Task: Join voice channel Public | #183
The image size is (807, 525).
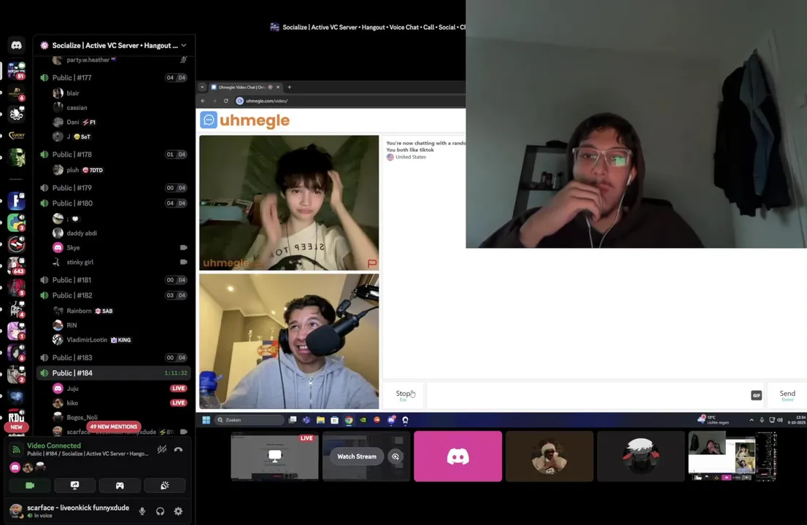Action: [x=113, y=357]
